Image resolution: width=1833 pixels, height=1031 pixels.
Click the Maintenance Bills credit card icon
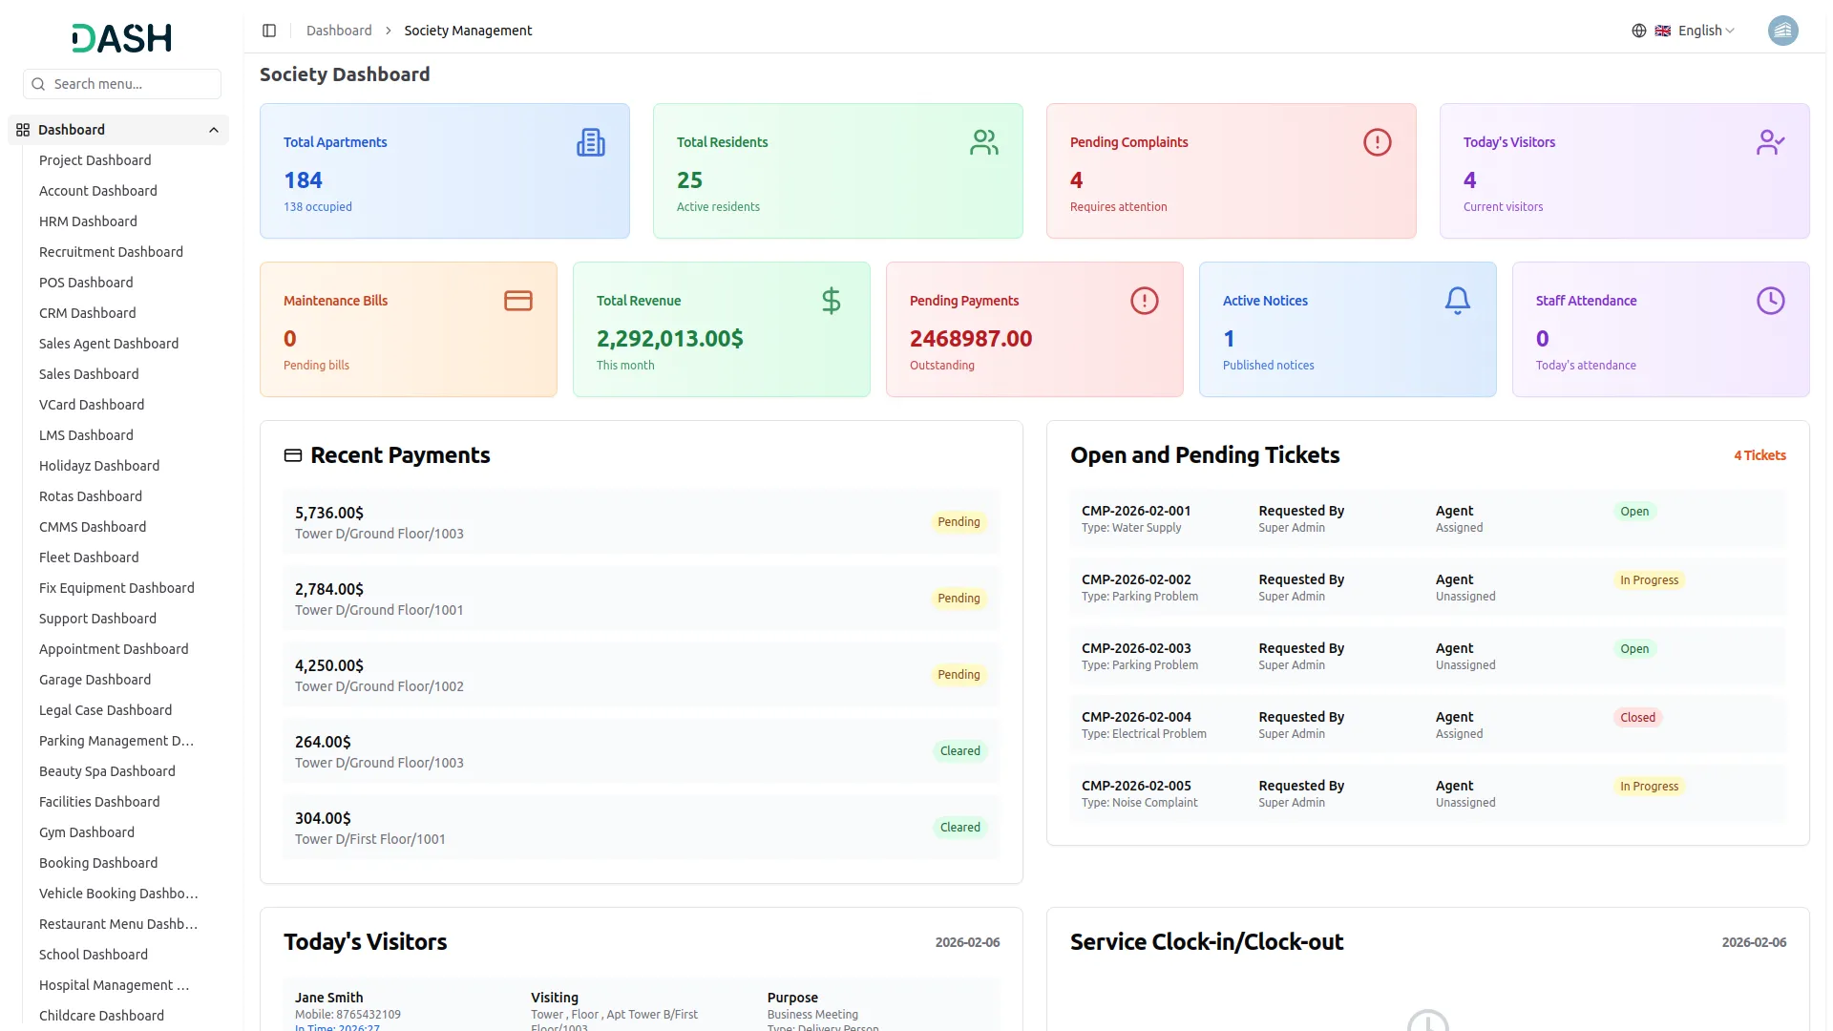click(x=517, y=301)
